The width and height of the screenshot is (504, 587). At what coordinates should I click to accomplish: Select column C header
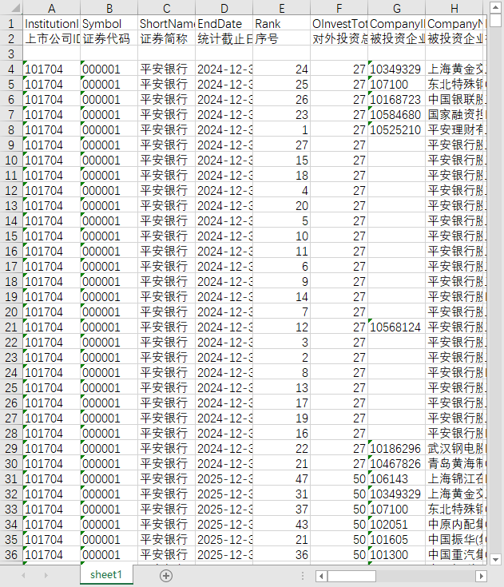[x=167, y=8]
